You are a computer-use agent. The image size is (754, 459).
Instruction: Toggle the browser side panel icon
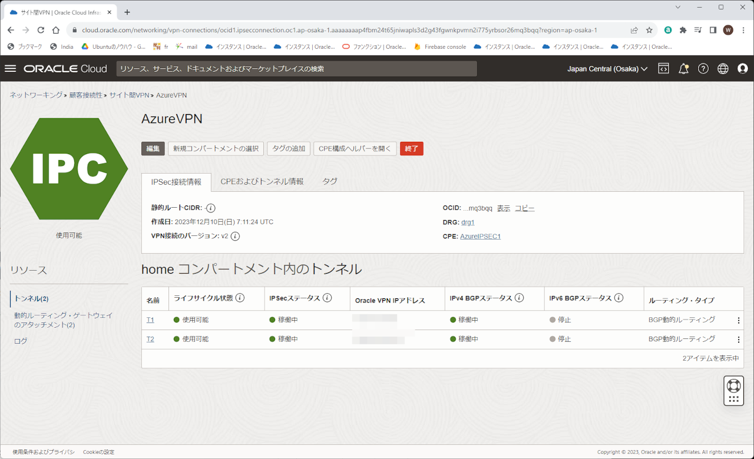[713, 30]
